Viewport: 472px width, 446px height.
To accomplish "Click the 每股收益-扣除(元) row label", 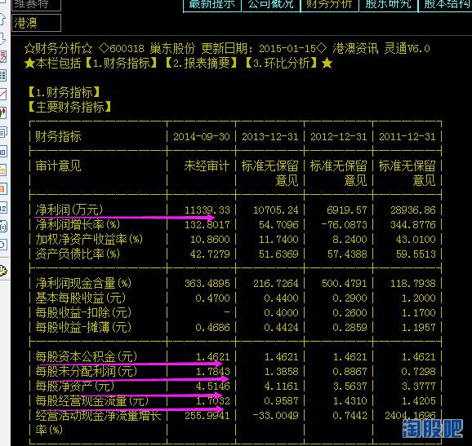I will click(x=83, y=312).
